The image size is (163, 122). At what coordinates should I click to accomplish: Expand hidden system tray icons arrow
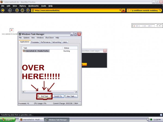(148, 120)
